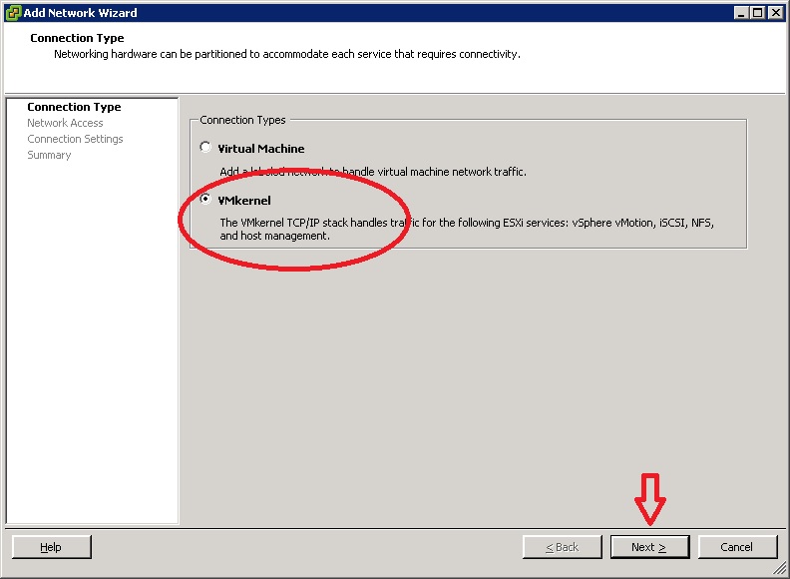This screenshot has width=790, height=579.
Task: Click the bold Connection Type page heading
Action: coord(77,38)
